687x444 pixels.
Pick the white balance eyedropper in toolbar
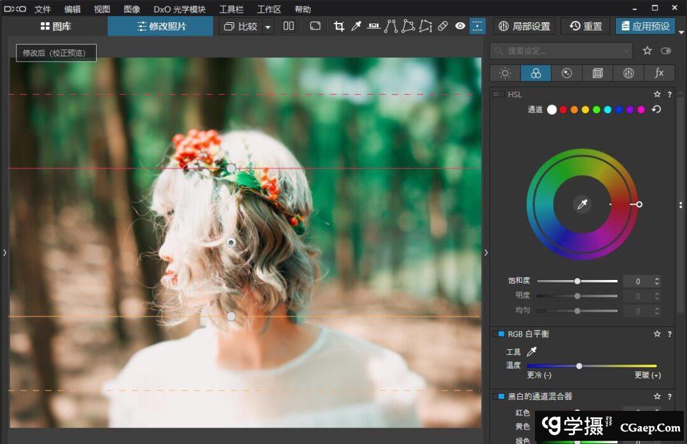coord(357,26)
